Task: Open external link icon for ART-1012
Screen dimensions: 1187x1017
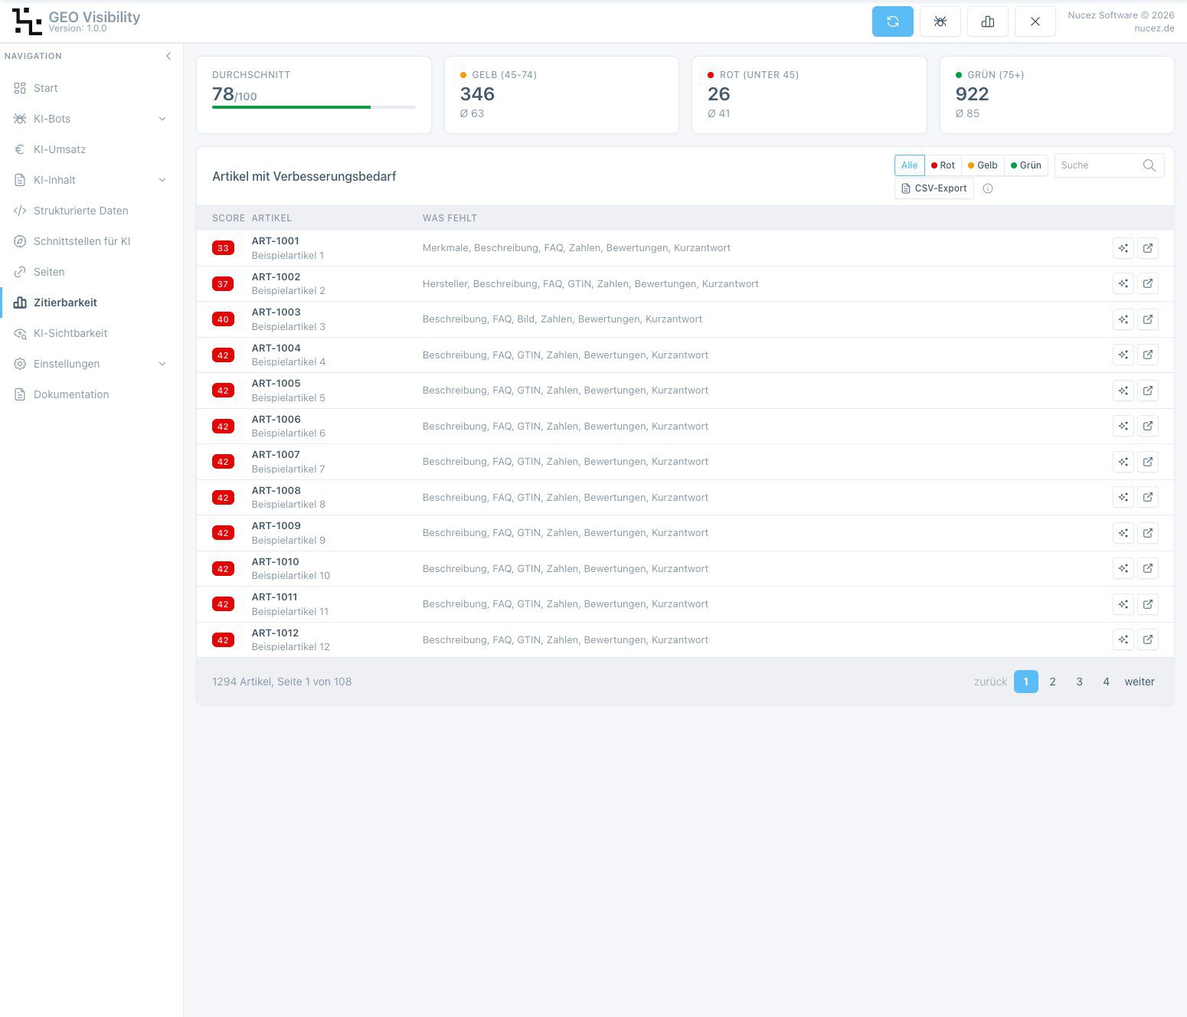Action: [1147, 639]
